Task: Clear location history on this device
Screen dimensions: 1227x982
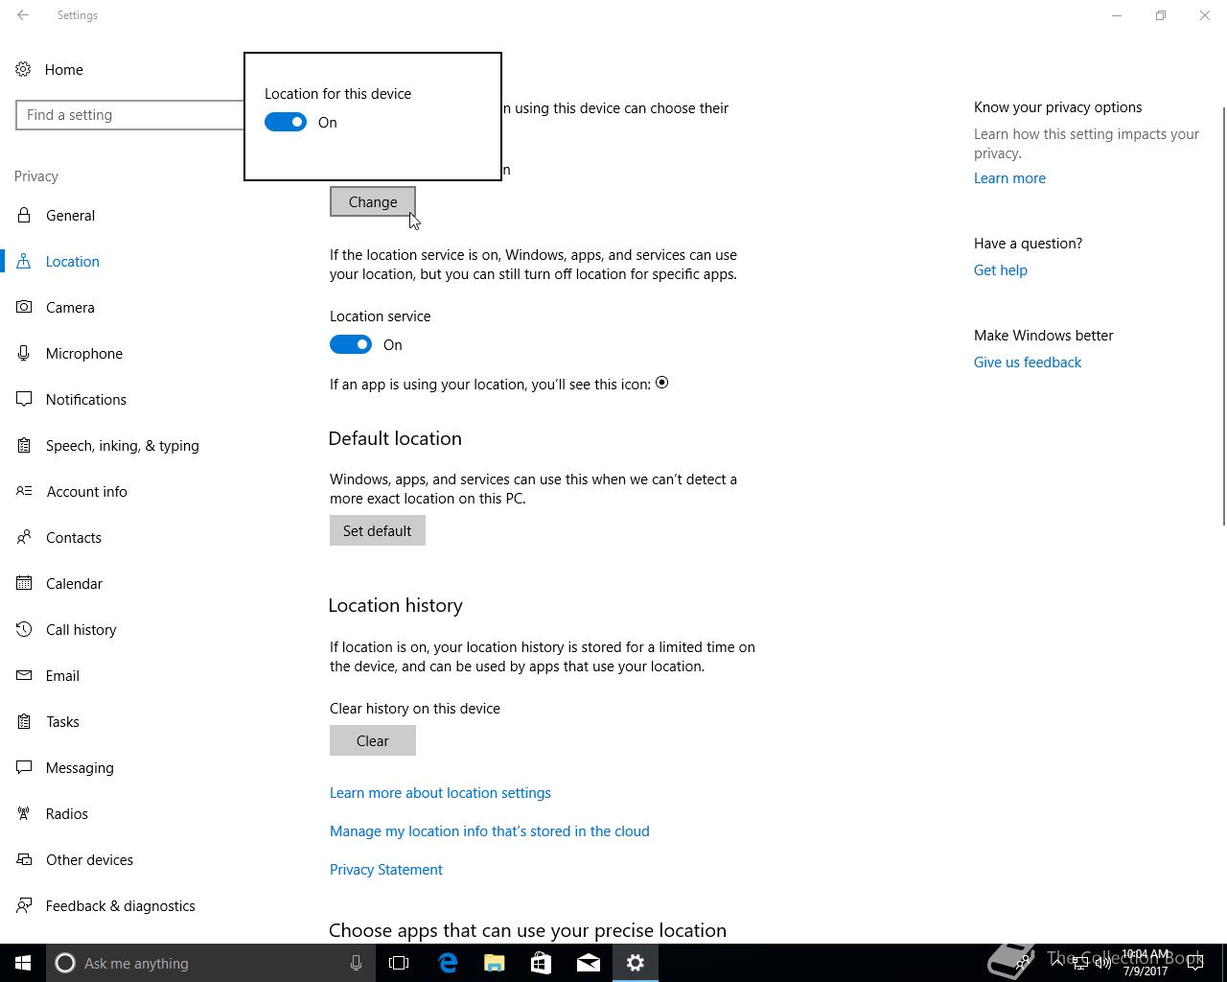Action: pos(373,740)
